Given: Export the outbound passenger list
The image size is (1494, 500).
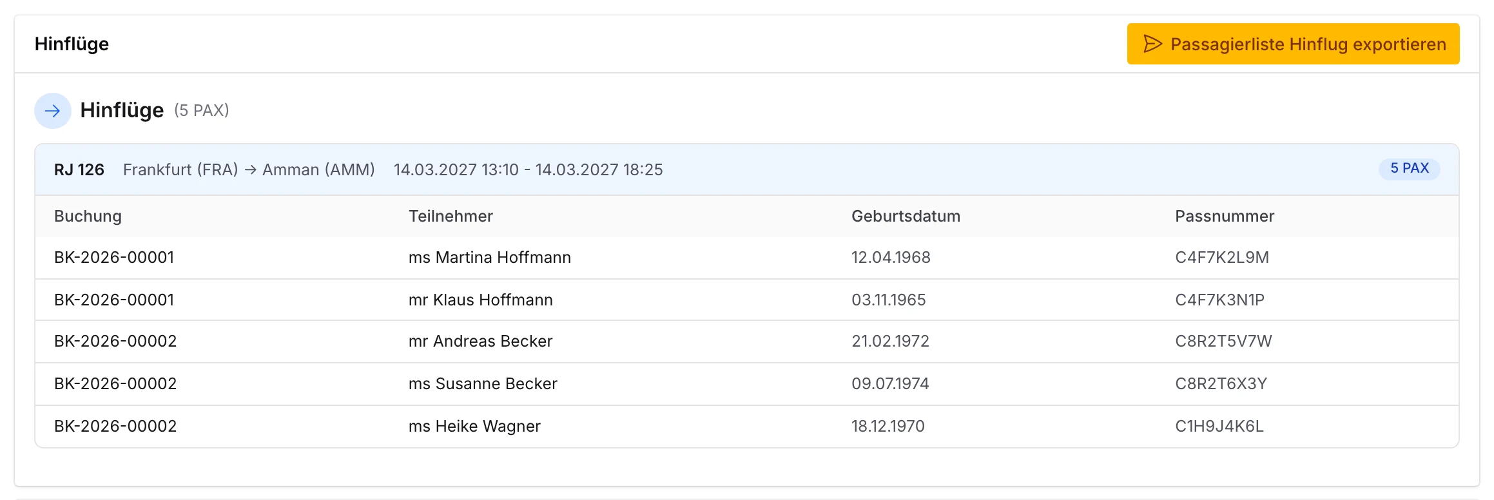Looking at the screenshot, I should (x=1293, y=44).
